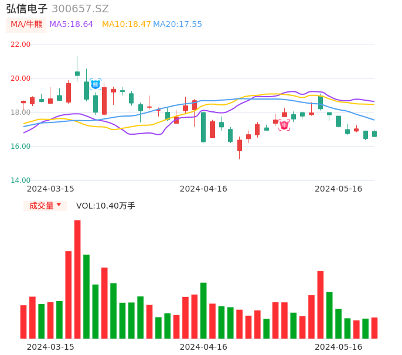Click the 14.00 price axis label
The height and width of the screenshot is (355, 402).
(x=21, y=180)
